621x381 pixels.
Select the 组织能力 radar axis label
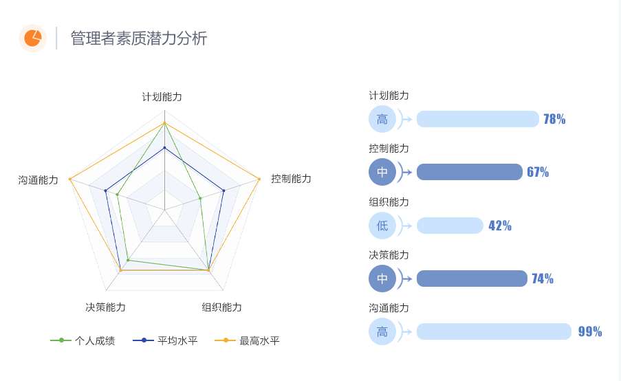pos(221,307)
